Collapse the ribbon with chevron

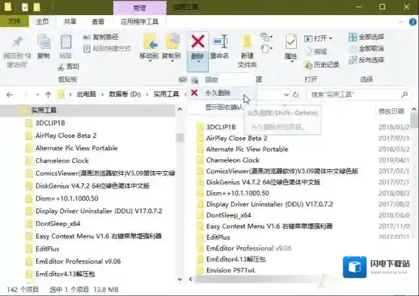[401, 22]
